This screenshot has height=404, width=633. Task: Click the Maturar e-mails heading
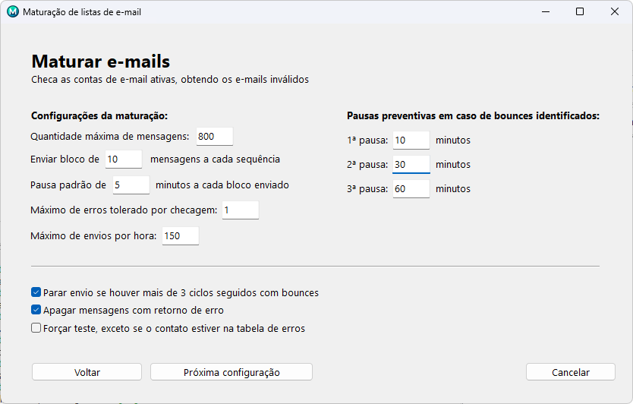coord(100,62)
